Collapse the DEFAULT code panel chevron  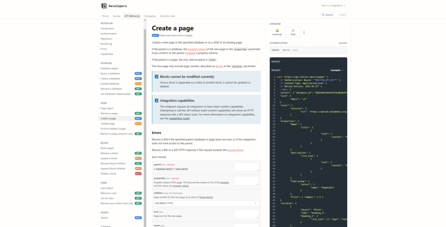(342, 61)
